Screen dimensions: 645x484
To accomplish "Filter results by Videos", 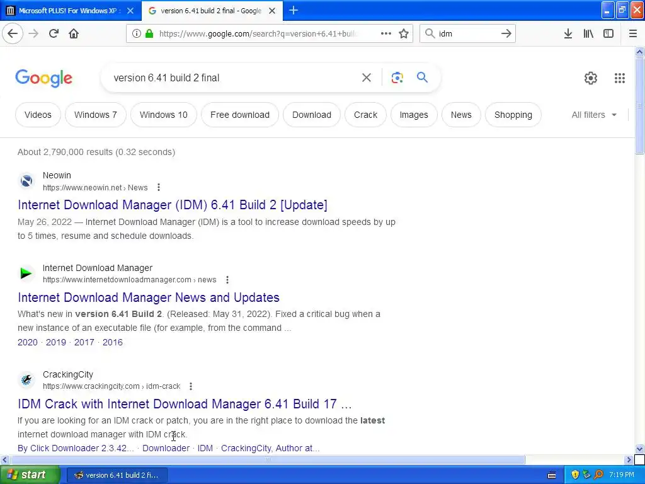I will (x=38, y=115).
